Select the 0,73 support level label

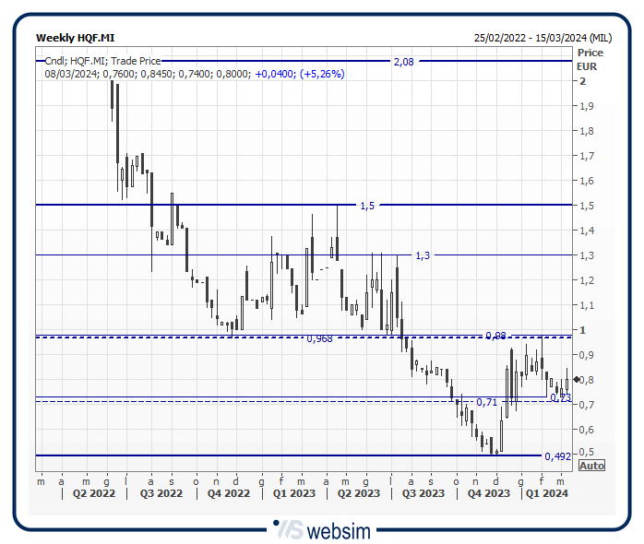pos(559,396)
